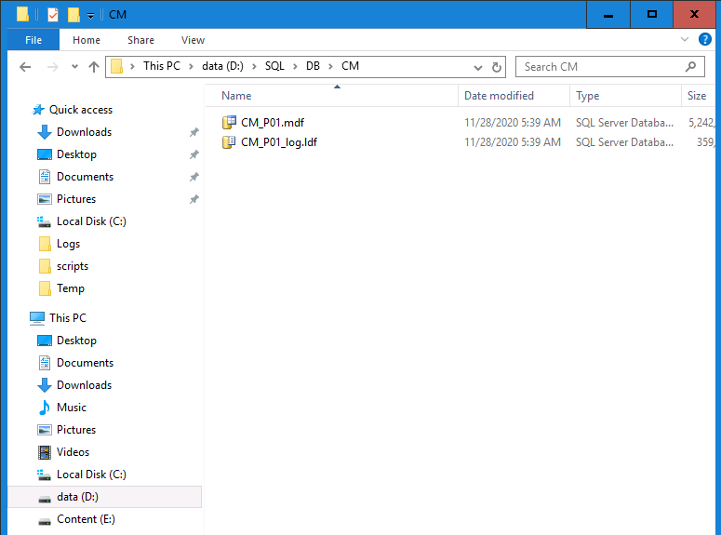
Task: Go back using the Back arrow
Action: [25, 67]
